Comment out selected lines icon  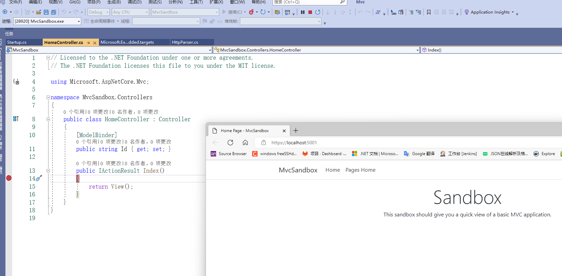[x=411, y=12]
